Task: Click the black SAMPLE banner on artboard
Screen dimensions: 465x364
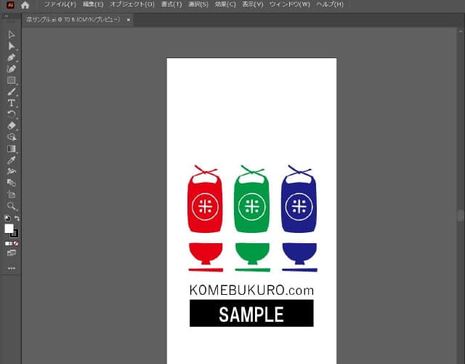Action: (x=251, y=314)
